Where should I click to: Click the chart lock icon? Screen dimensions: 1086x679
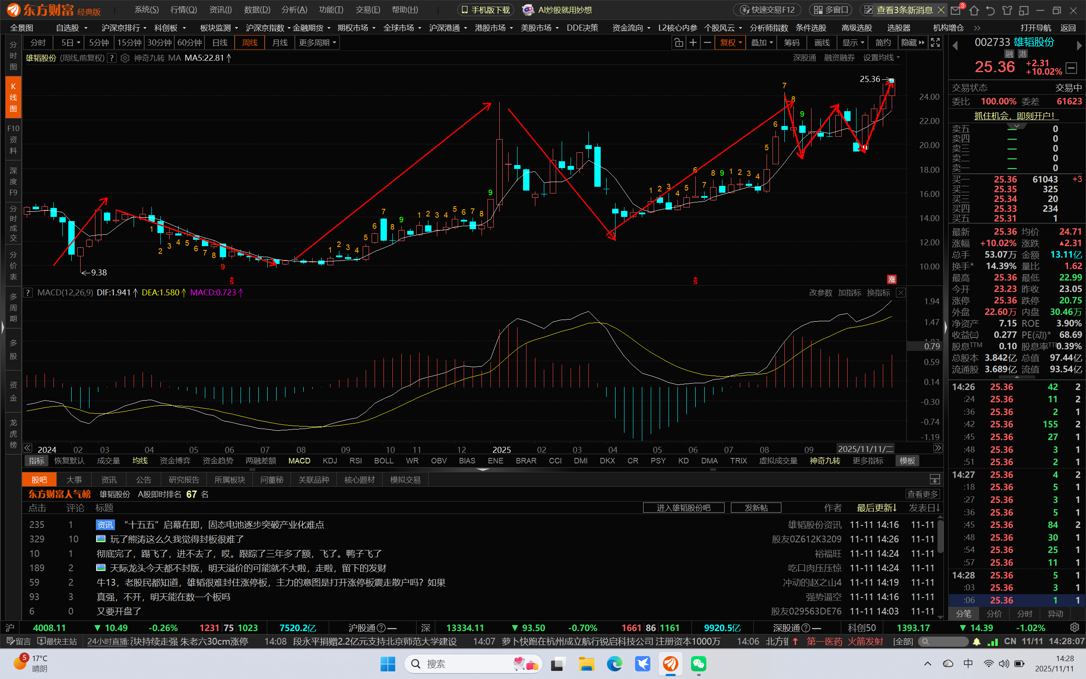pos(678,43)
